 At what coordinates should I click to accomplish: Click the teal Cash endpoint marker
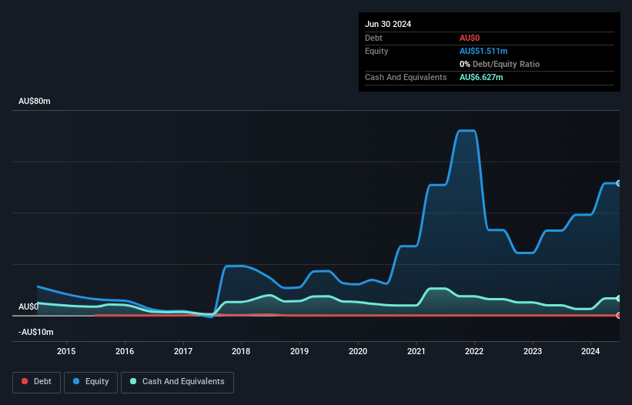coord(619,299)
